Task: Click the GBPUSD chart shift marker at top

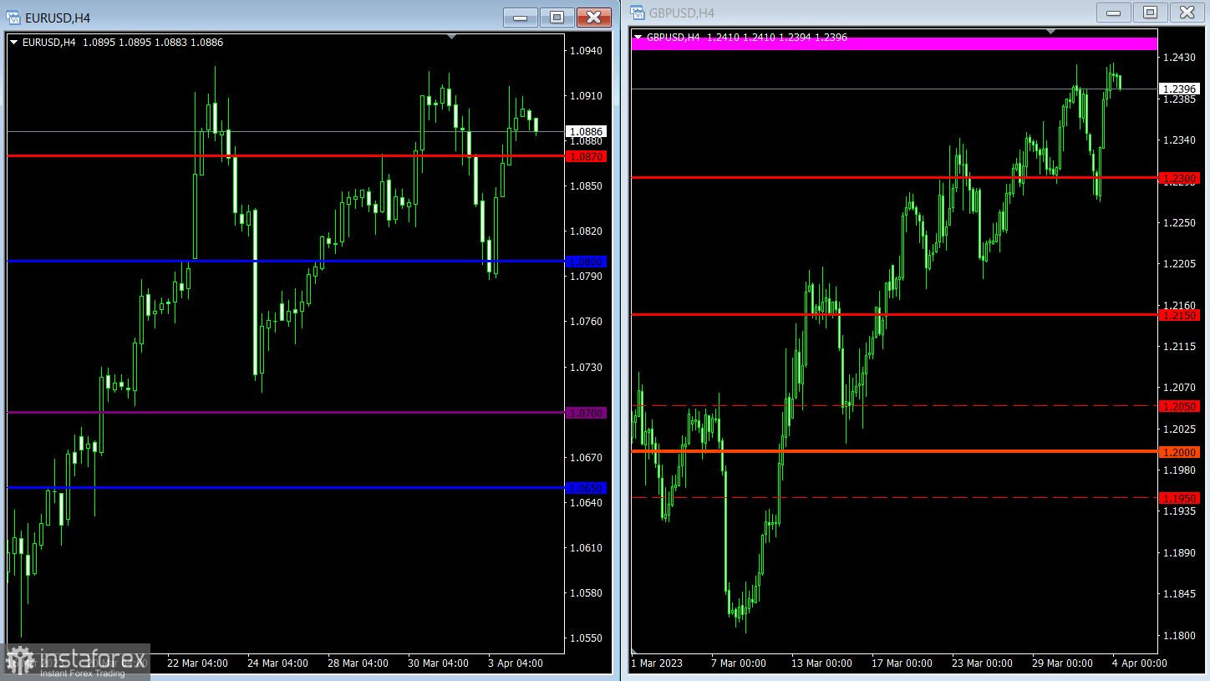Action: click(1051, 31)
